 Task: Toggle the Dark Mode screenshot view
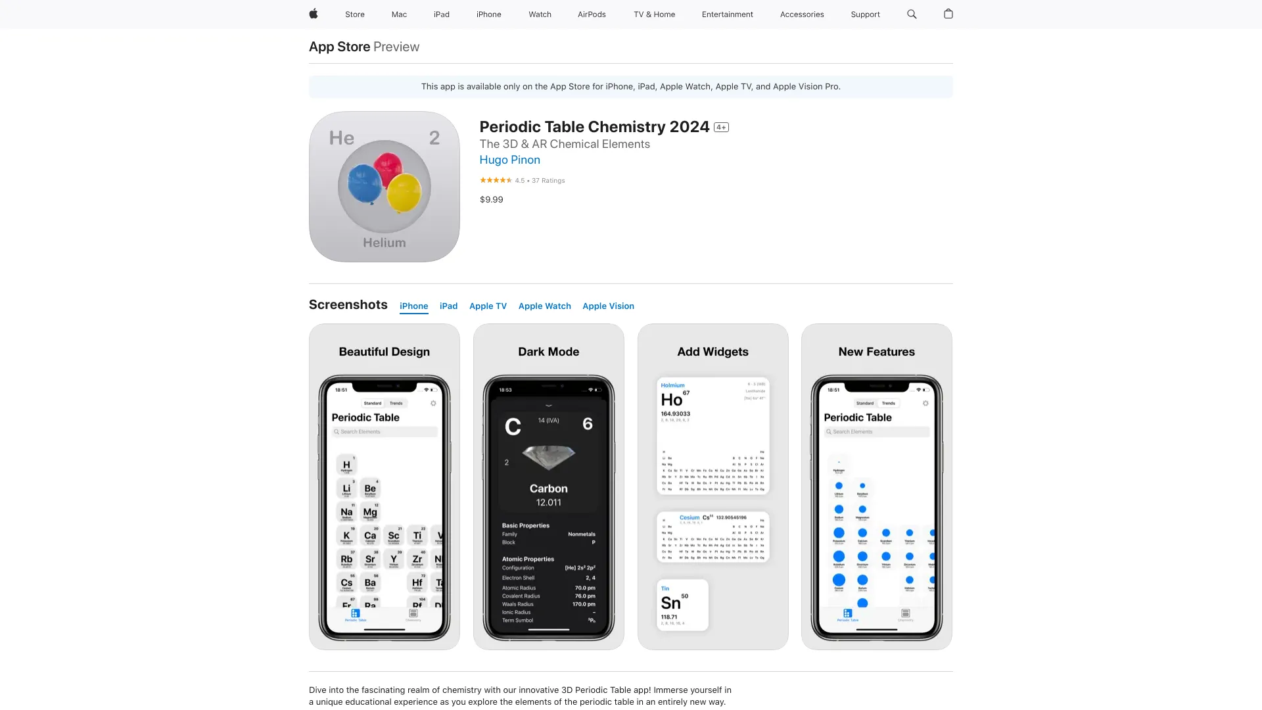point(548,485)
